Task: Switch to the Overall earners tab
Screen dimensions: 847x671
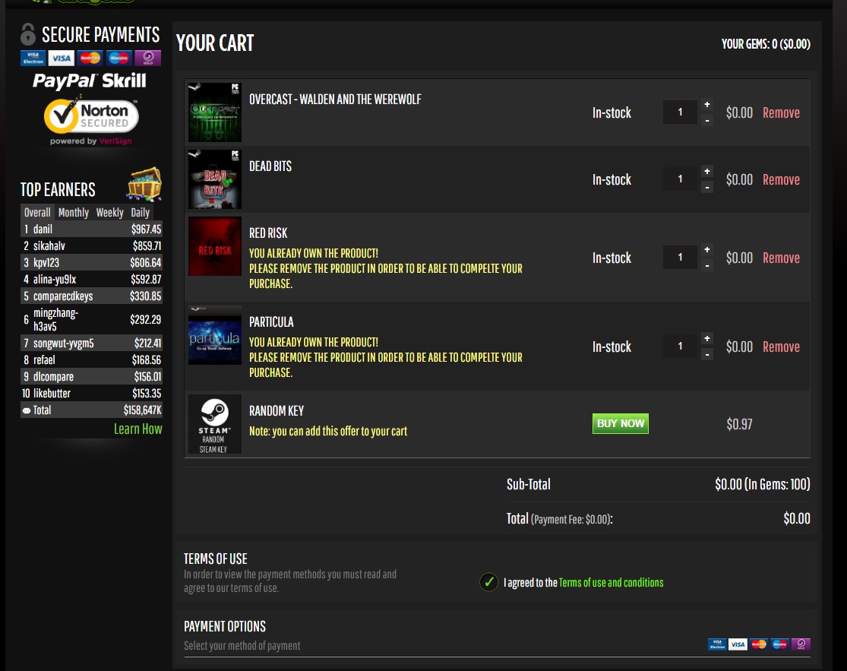Action: coord(37,212)
